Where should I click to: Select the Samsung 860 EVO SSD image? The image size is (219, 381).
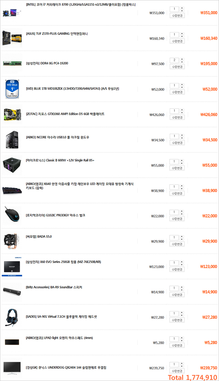pyautogui.click(x=12, y=267)
